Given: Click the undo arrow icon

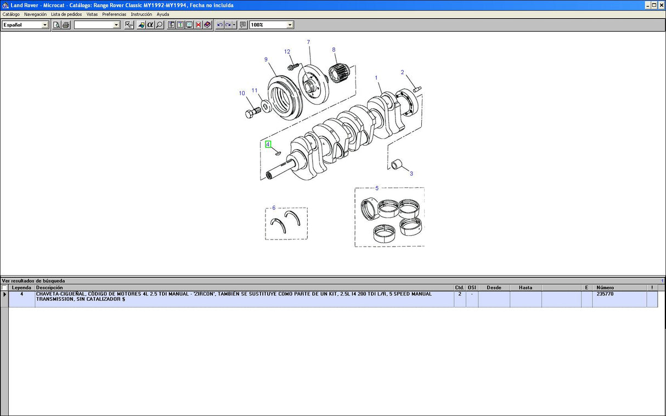Looking at the screenshot, I should pos(220,25).
